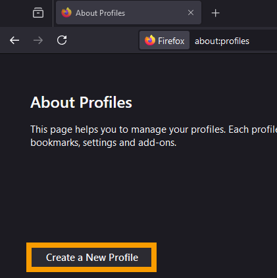Click the Firefox favicon on the tab
Image resolution: width=277 pixels, height=278 pixels.
(x=66, y=12)
